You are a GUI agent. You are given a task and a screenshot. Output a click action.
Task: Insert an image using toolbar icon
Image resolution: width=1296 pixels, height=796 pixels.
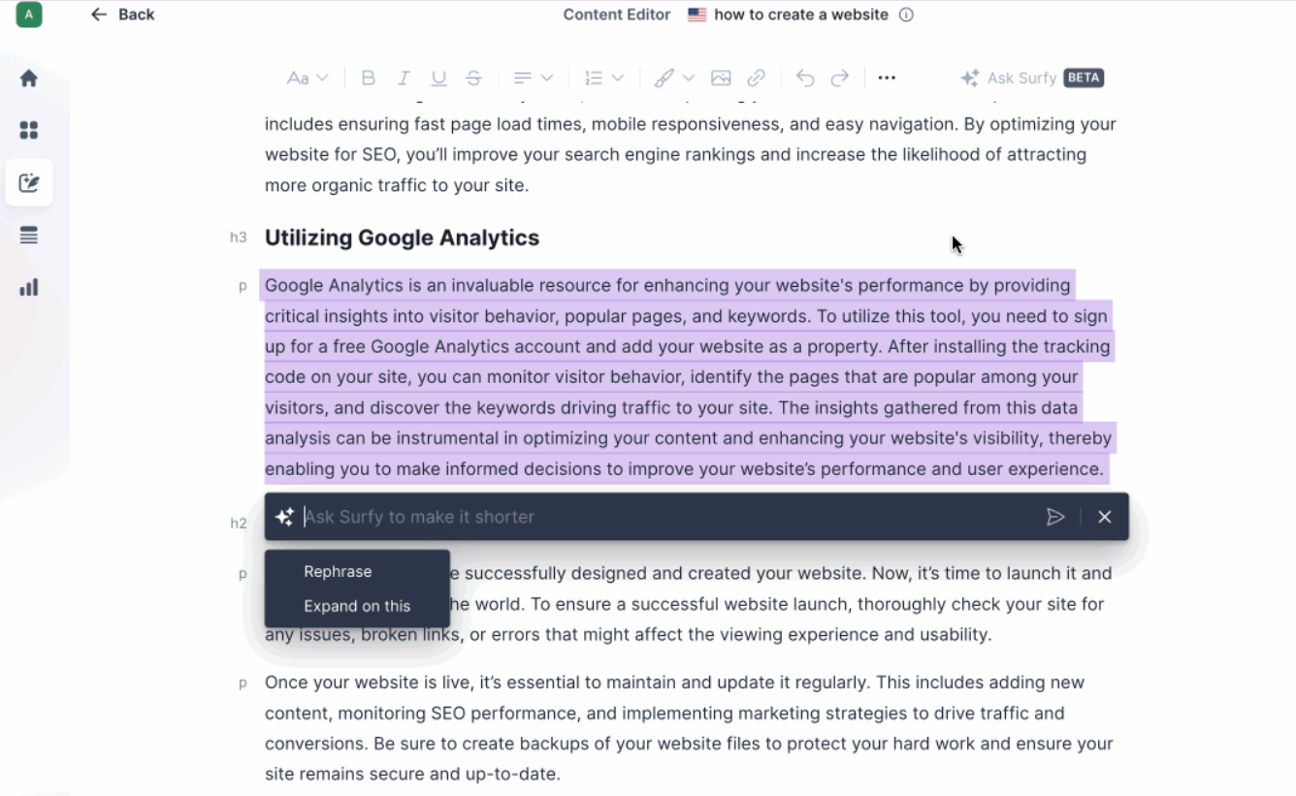tap(721, 79)
